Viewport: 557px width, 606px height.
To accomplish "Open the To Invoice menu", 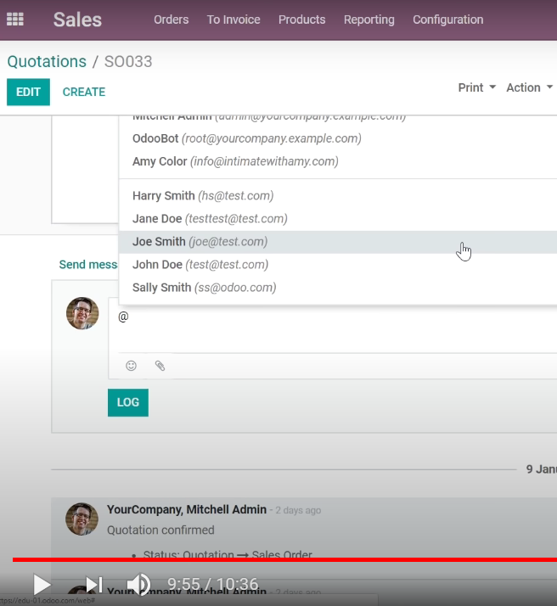I will point(233,20).
